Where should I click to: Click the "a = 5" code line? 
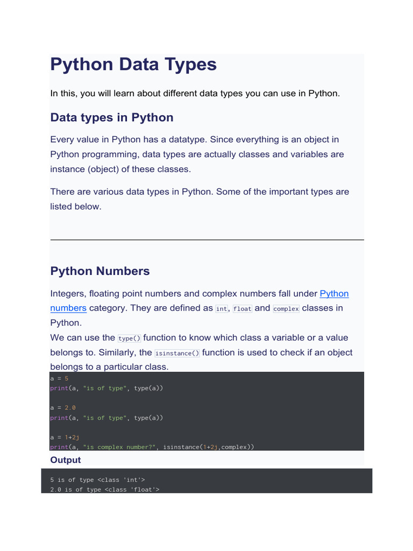tap(59, 378)
